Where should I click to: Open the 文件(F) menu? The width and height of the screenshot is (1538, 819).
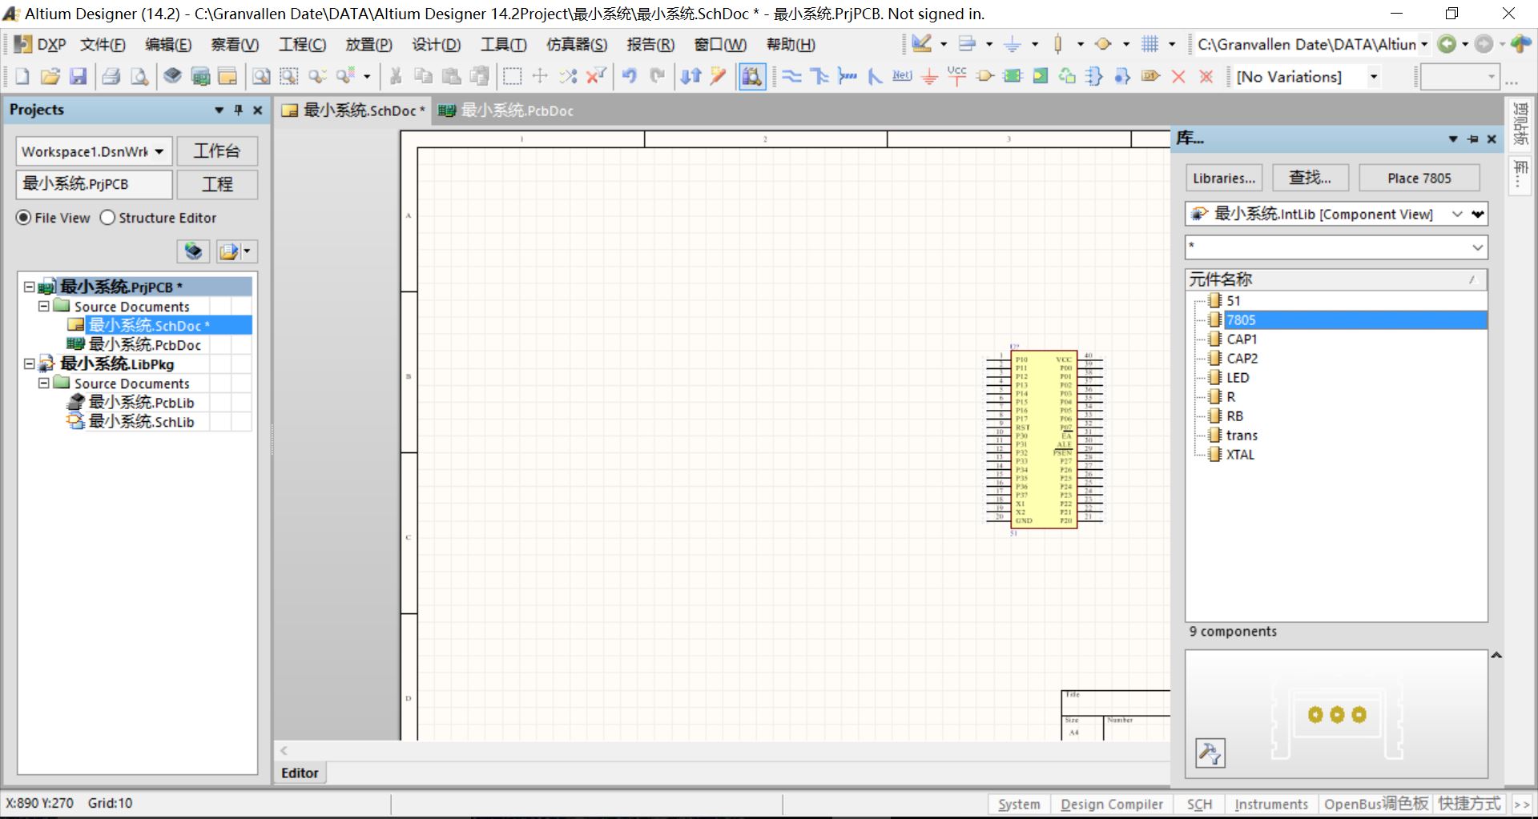[103, 45]
